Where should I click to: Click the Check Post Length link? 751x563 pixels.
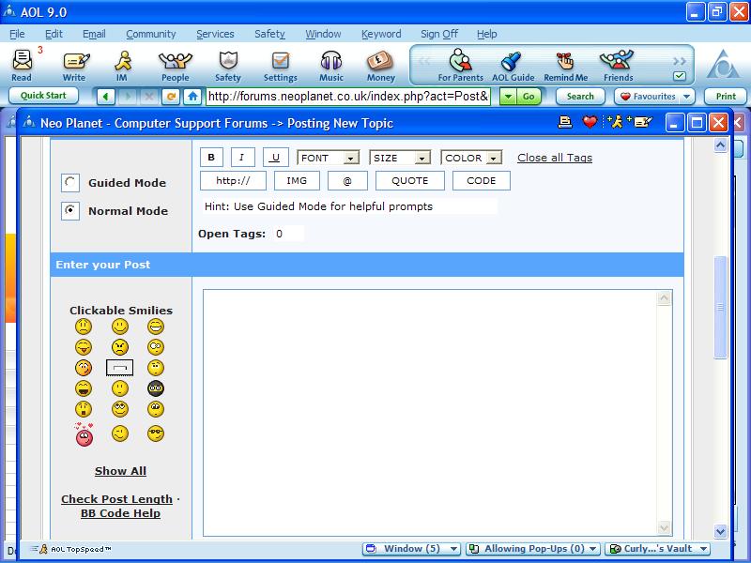pyautogui.click(x=116, y=499)
